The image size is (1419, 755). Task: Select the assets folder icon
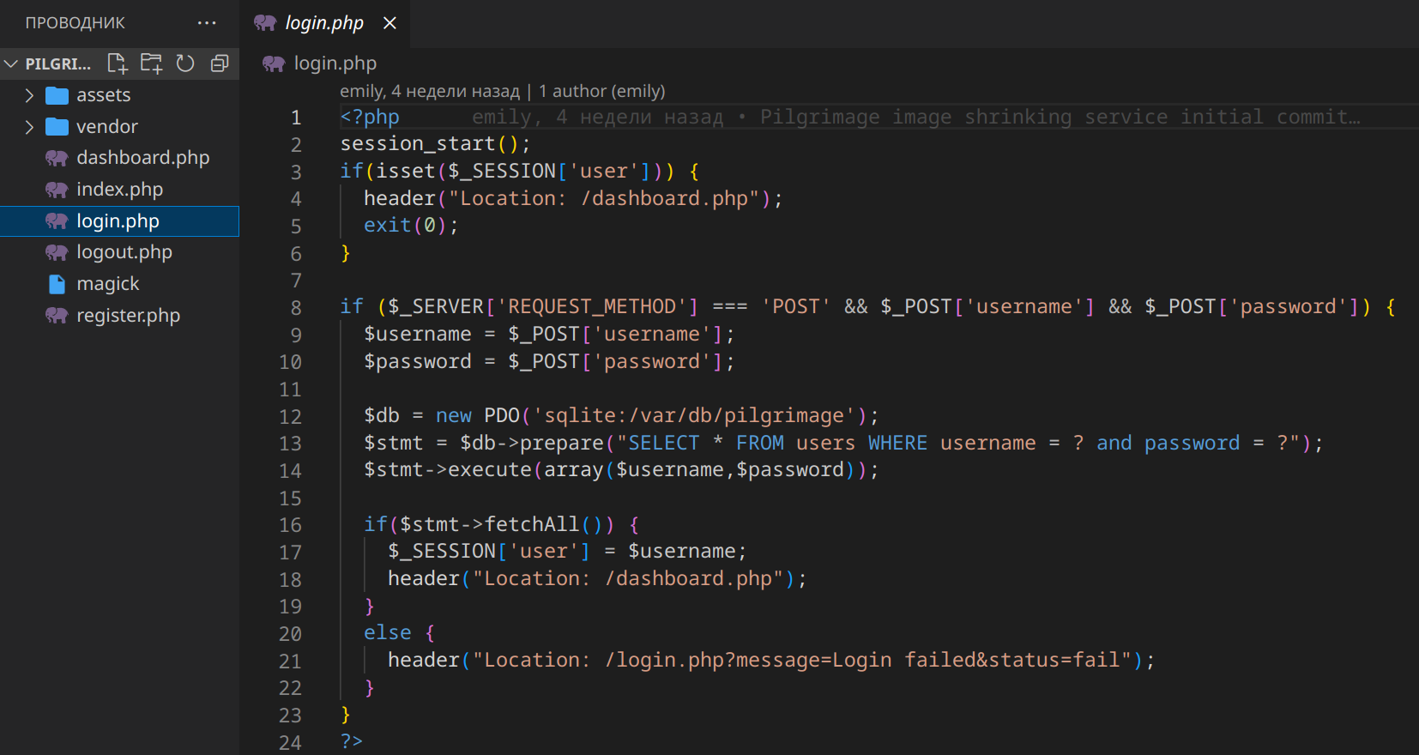[57, 95]
